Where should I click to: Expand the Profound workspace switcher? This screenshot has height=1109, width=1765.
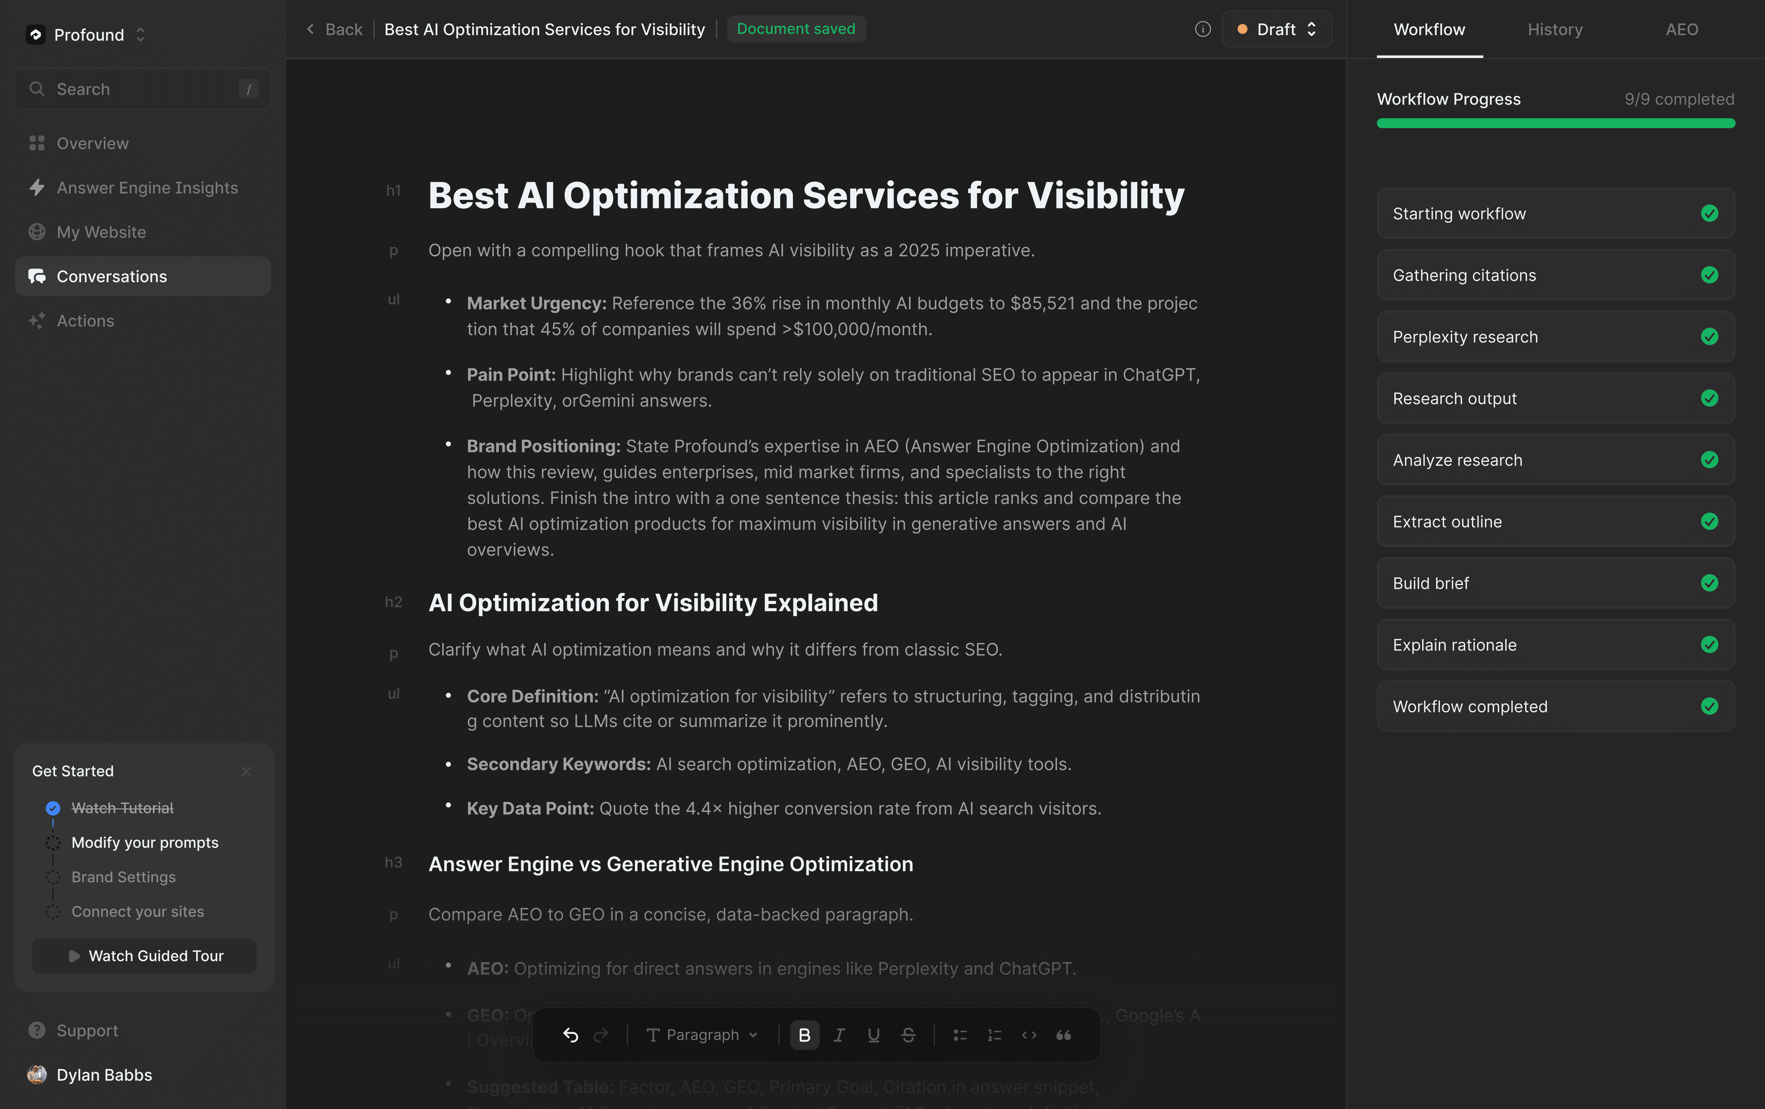coord(139,34)
